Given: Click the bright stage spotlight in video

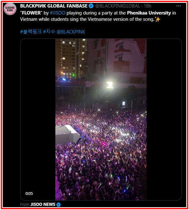Looking at the screenshot, I should (x=110, y=85).
